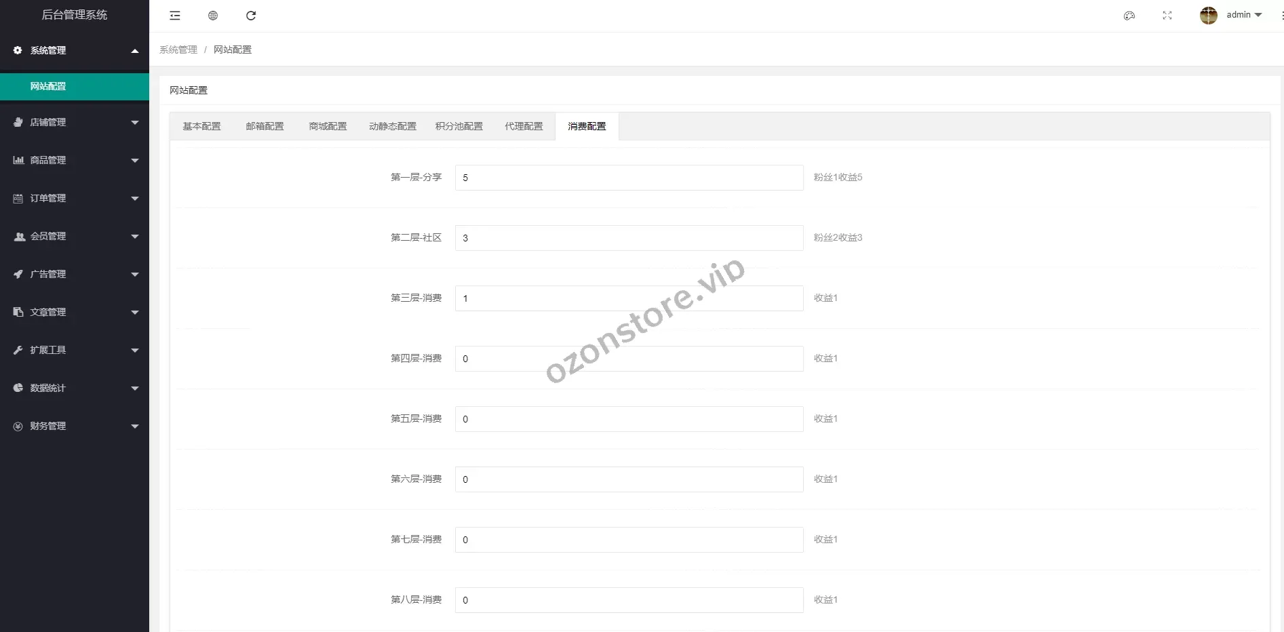Screen dimensions: 1284x632
Task: Open the 积分池配置 tab
Action: pos(459,126)
